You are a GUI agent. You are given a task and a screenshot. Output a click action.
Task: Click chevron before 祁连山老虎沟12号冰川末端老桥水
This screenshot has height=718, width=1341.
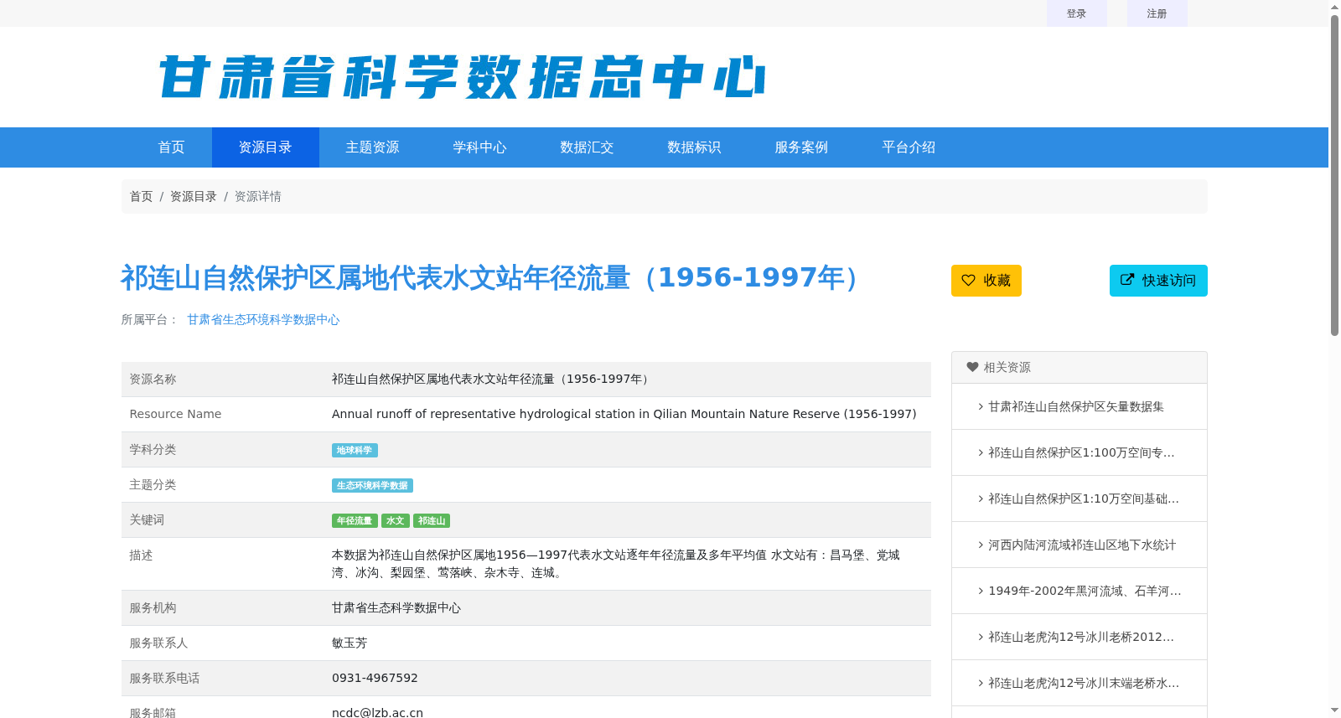tap(981, 683)
